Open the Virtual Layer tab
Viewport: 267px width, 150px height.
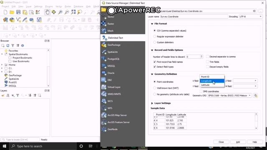[x=123, y=87]
